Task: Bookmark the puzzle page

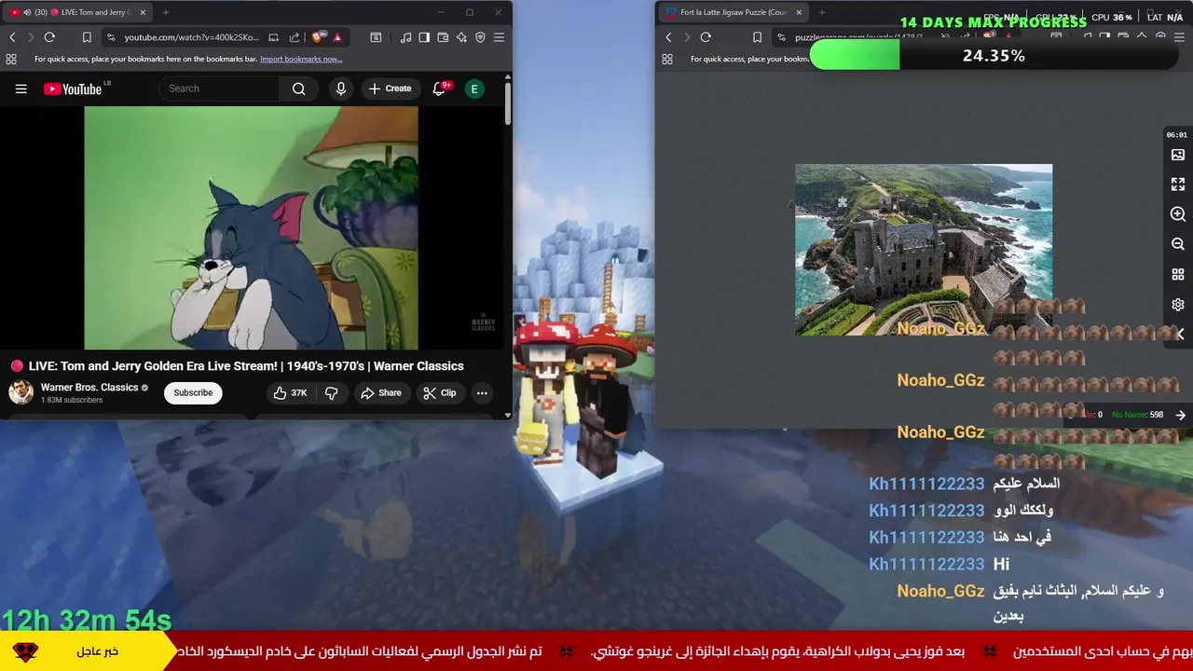Action: click(757, 37)
